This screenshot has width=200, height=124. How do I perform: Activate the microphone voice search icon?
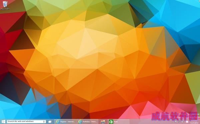tap(44, 121)
